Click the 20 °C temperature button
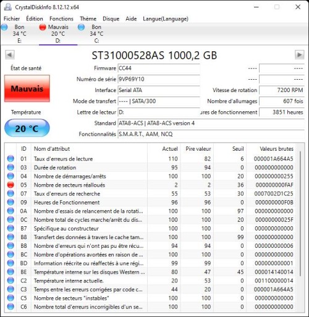Screen dimensions: 309x317 click(x=27, y=128)
